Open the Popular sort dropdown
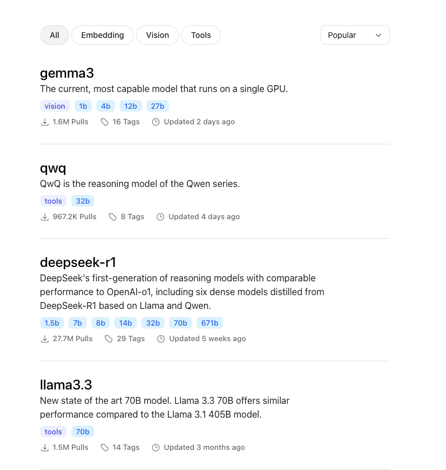 [x=355, y=35]
